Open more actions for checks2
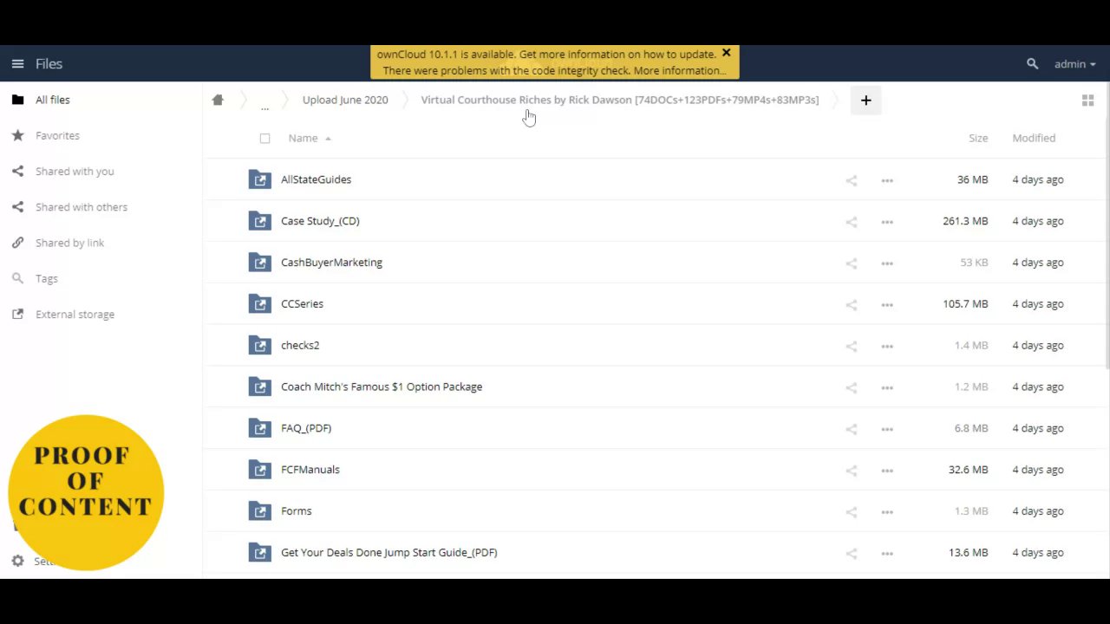1110x624 pixels. click(886, 346)
